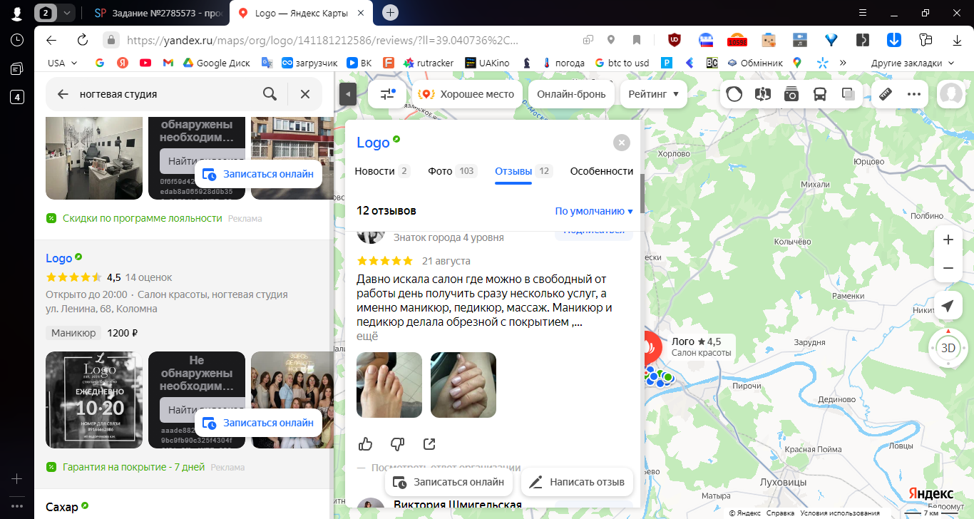This screenshot has width=974, height=519.
Task: Close the Logo organization card
Action: (x=622, y=143)
